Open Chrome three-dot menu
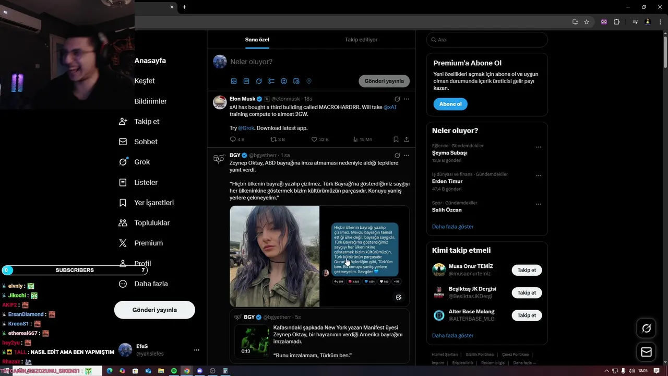The height and width of the screenshot is (376, 668). pyautogui.click(x=660, y=22)
